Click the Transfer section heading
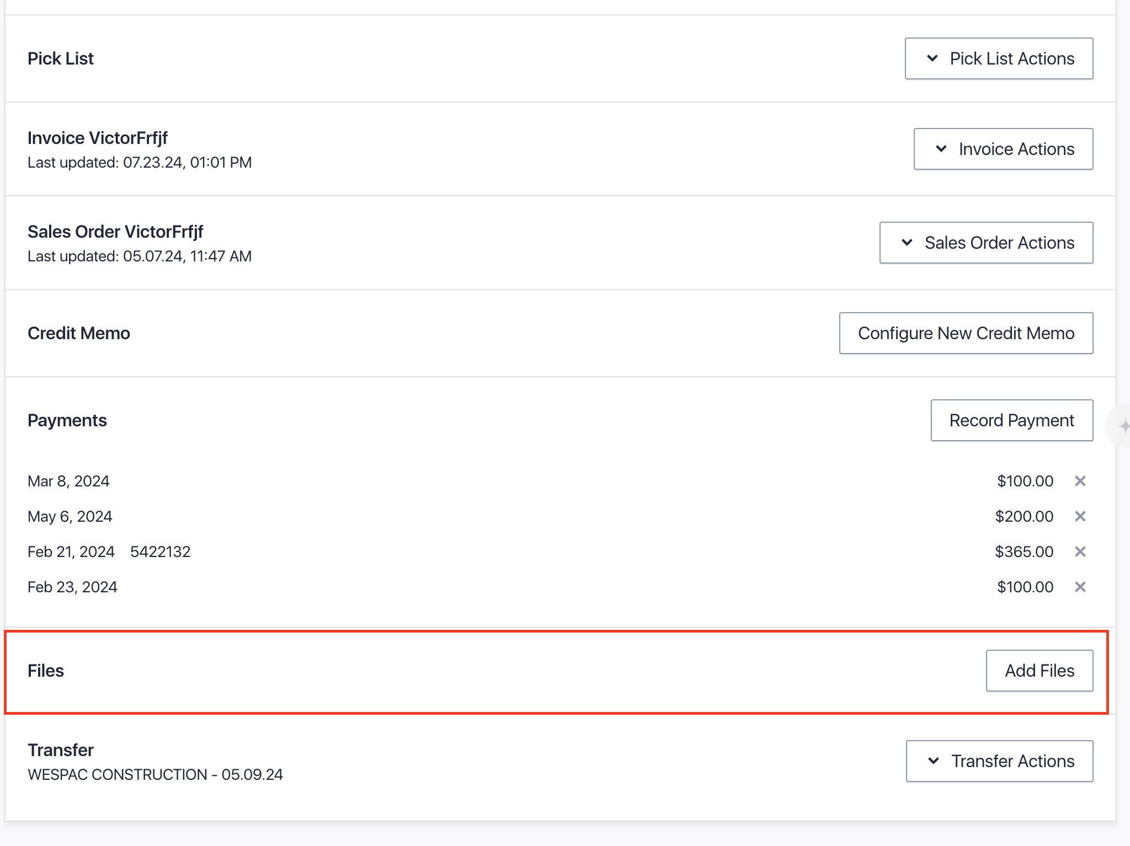Screen dimensions: 1130x846 pyautogui.click(x=61, y=750)
